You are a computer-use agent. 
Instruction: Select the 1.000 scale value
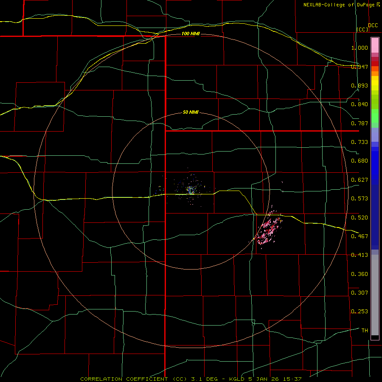click(x=360, y=48)
